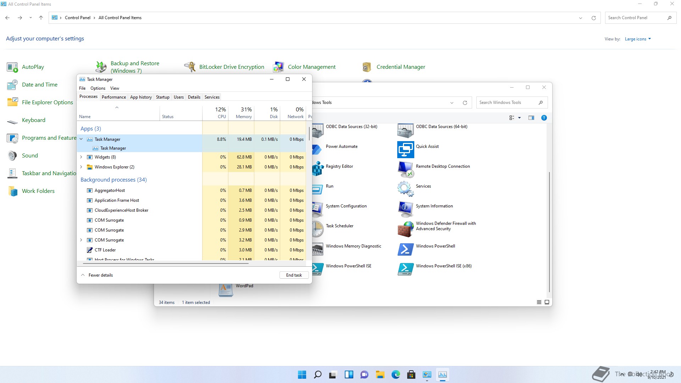Refresh the Windows Tools address bar
The width and height of the screenshot is (681, 383).
[465, 103]
